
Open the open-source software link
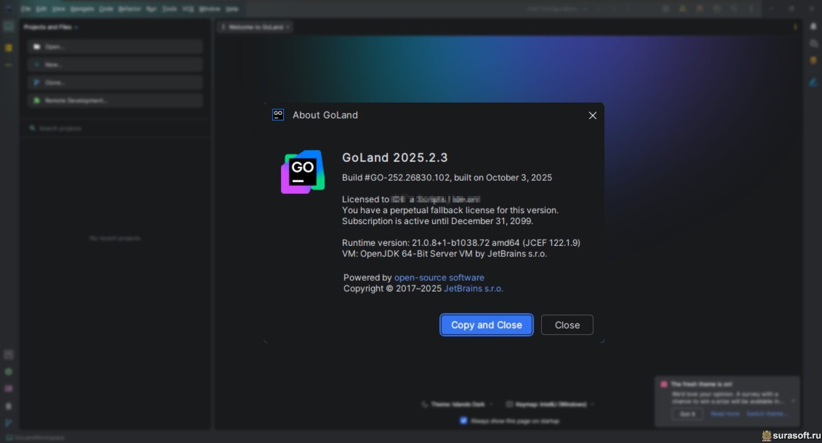439,278
